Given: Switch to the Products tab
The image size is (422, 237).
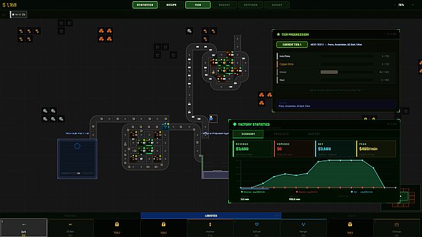Looking at the screenshot, I should coord(281,134).
